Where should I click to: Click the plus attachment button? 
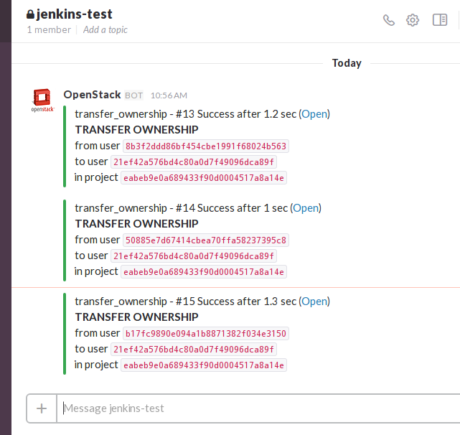42,408
